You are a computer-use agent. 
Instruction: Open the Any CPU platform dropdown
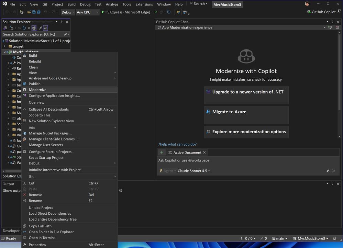[x=87, y=12]
